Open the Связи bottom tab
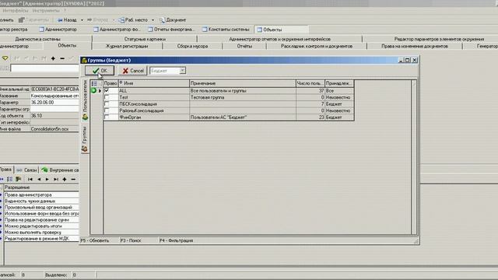The image size is (498, 280). 27,170
